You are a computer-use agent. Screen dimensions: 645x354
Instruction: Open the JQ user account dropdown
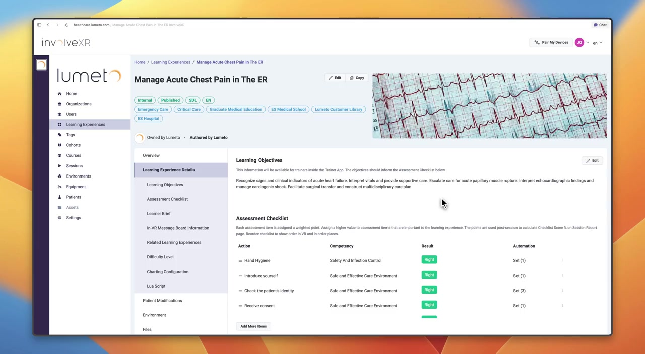[582, 43]
